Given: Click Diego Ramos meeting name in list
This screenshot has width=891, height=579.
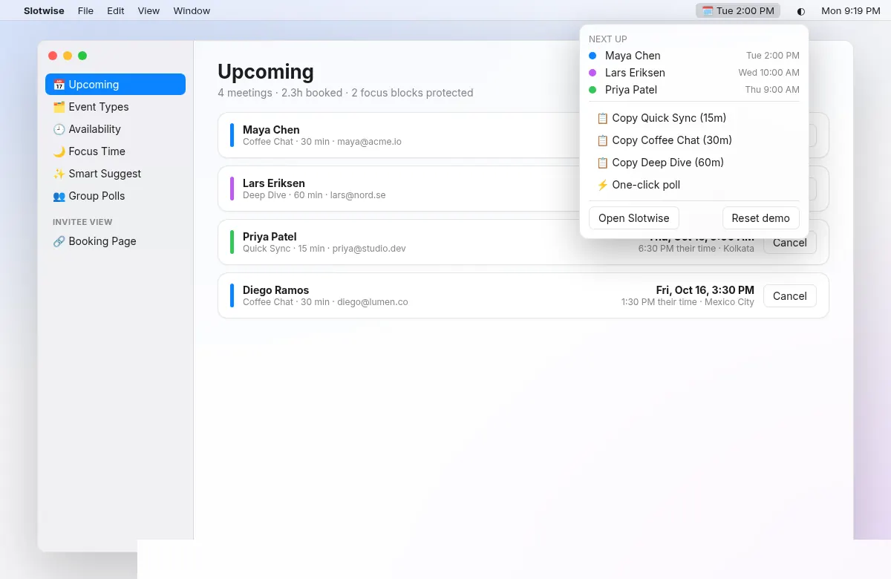Looking at the screenshot, I should [x=275, y=290].
